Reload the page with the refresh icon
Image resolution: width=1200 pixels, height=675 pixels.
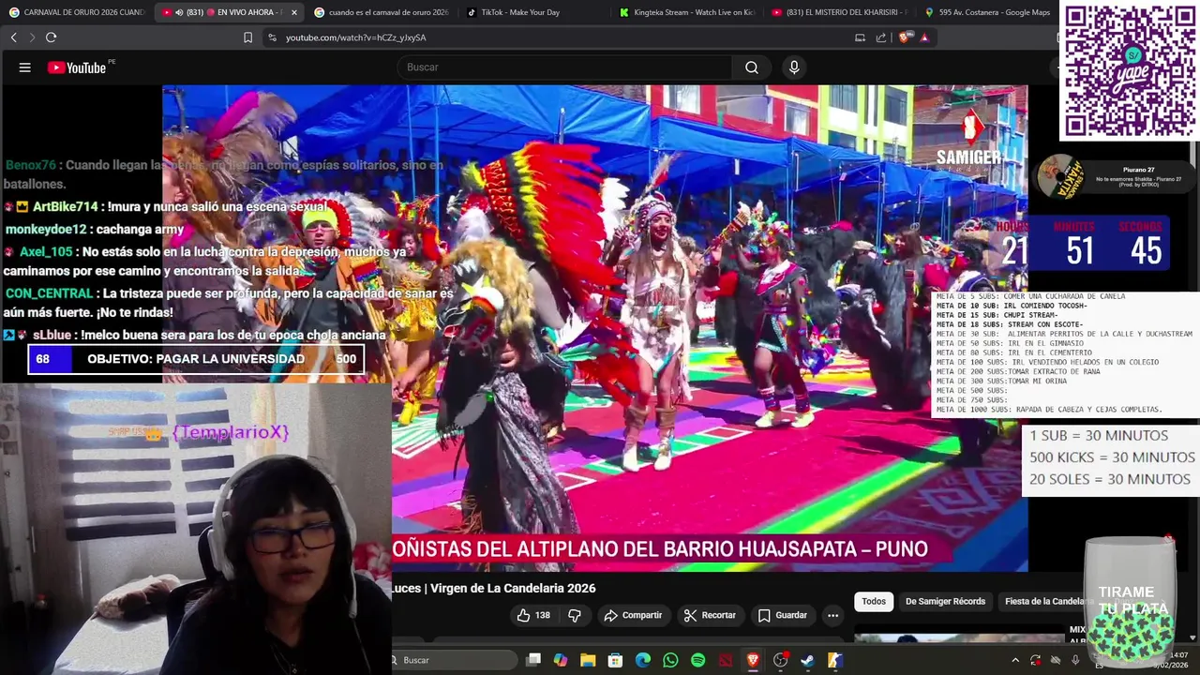coord(51,37)
